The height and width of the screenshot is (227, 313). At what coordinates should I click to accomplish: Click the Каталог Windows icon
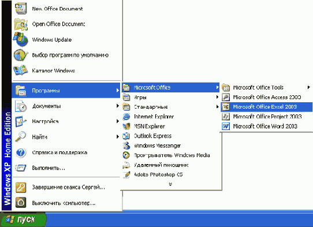pos(21,70)
